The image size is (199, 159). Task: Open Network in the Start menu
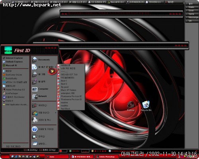39,96
